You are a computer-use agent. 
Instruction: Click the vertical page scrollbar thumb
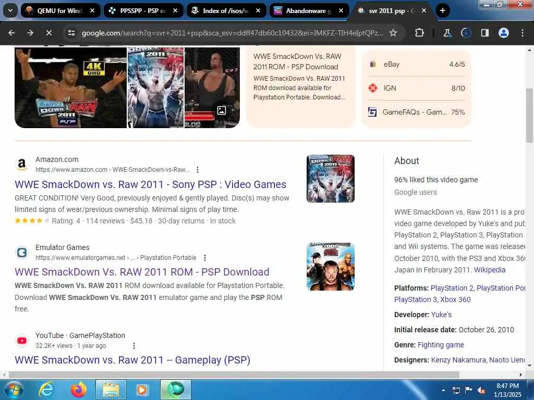coord(530,116)
